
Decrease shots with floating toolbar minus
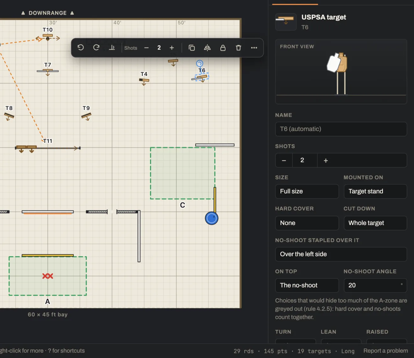146,48
